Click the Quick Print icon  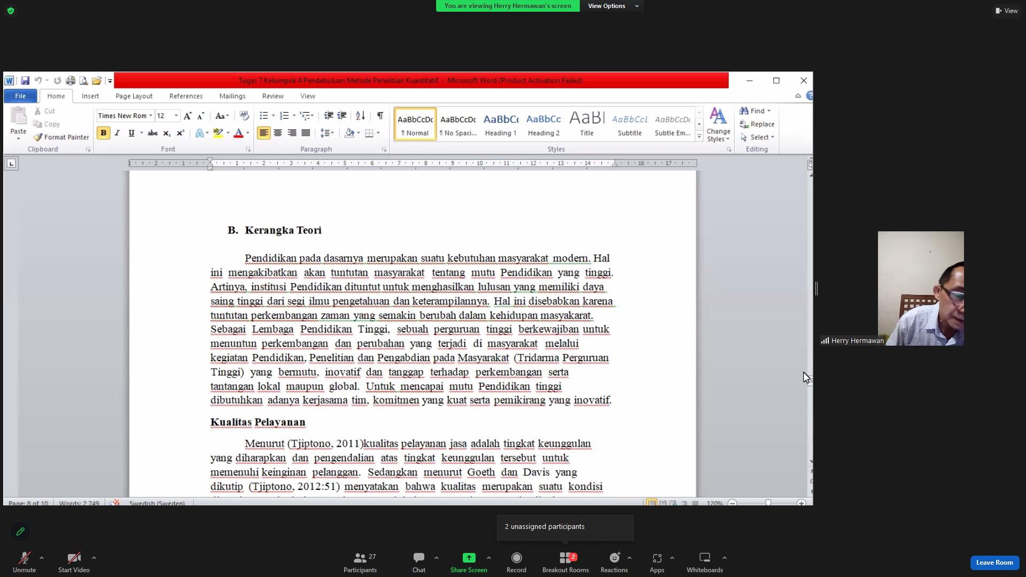71,81
